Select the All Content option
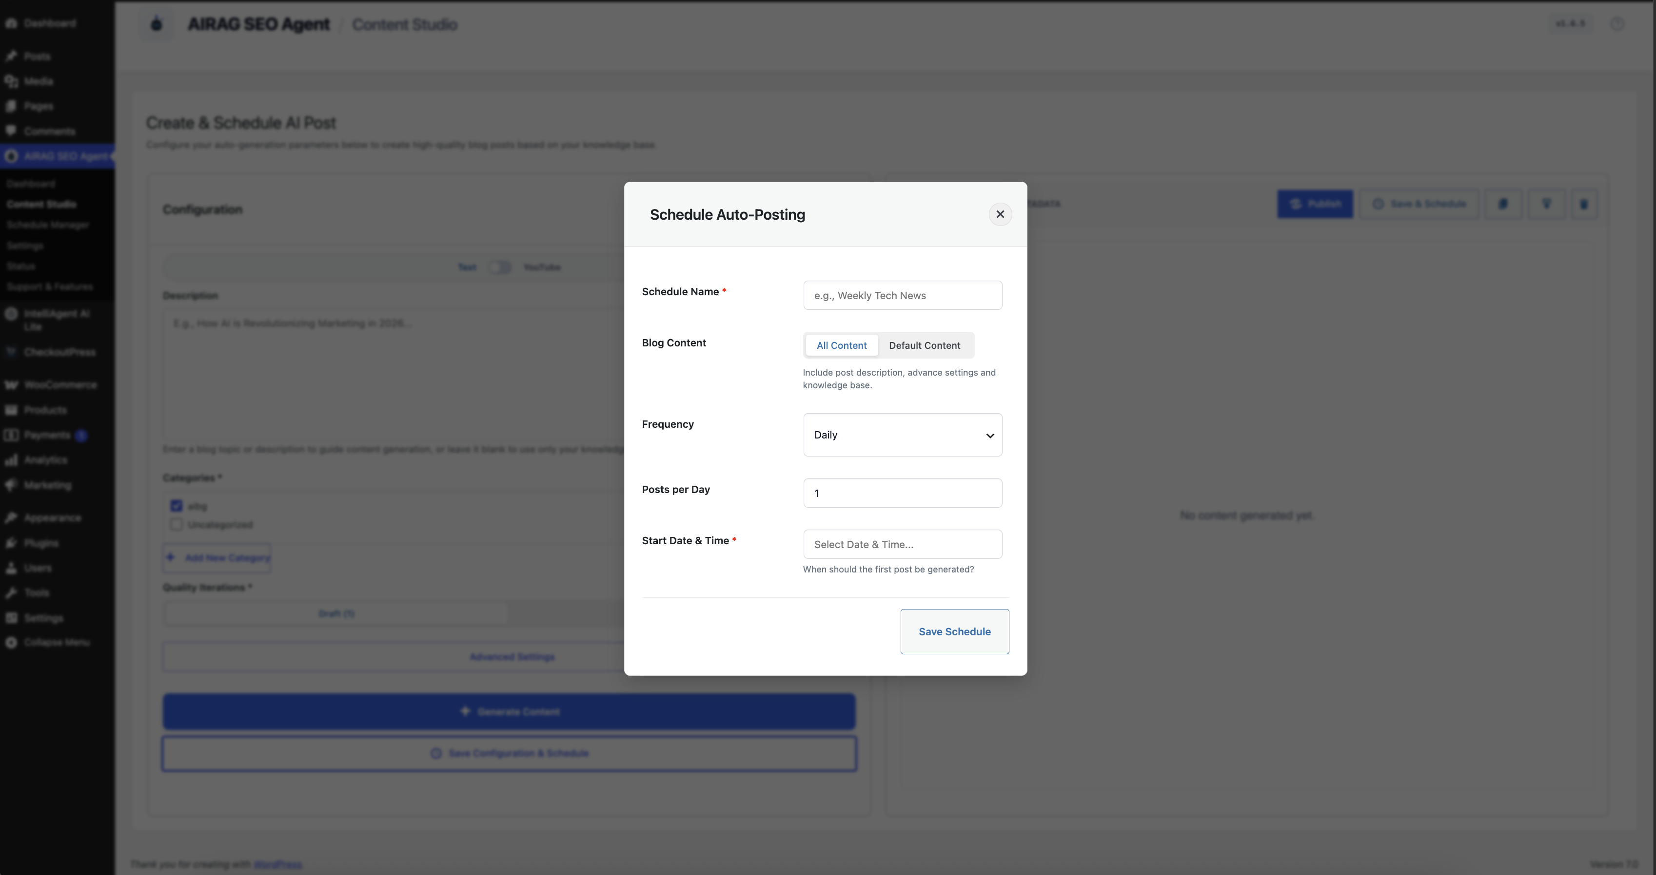Screen dimensions: 1656x875 (x=842, y=345)
